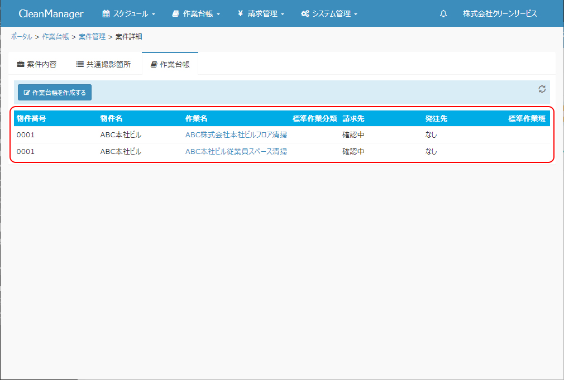
Task: Navigate to 案件管理 breadcrumb link
Action: (x=92, y=36)
